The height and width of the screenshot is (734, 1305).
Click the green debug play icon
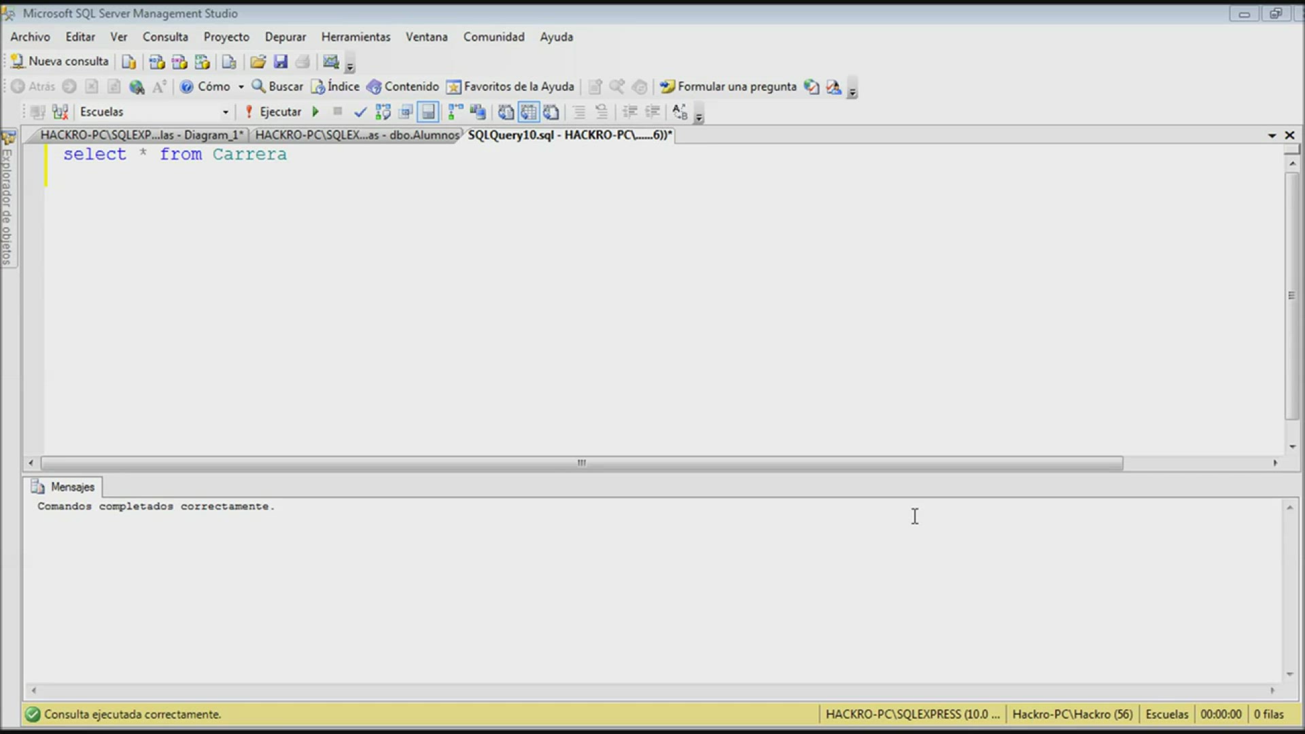(x=315, y=112)
